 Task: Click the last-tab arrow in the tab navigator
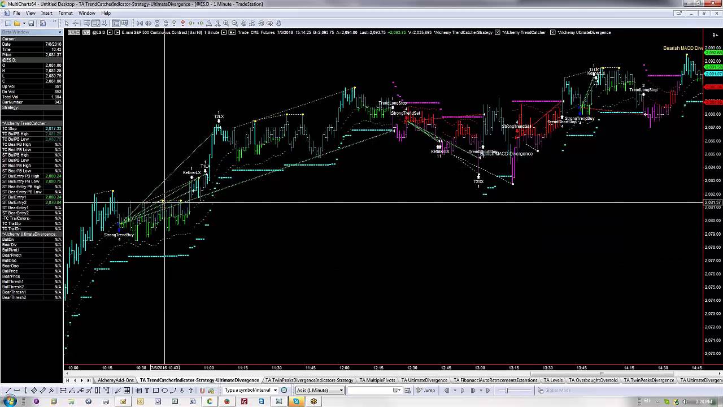click(89, 380)
